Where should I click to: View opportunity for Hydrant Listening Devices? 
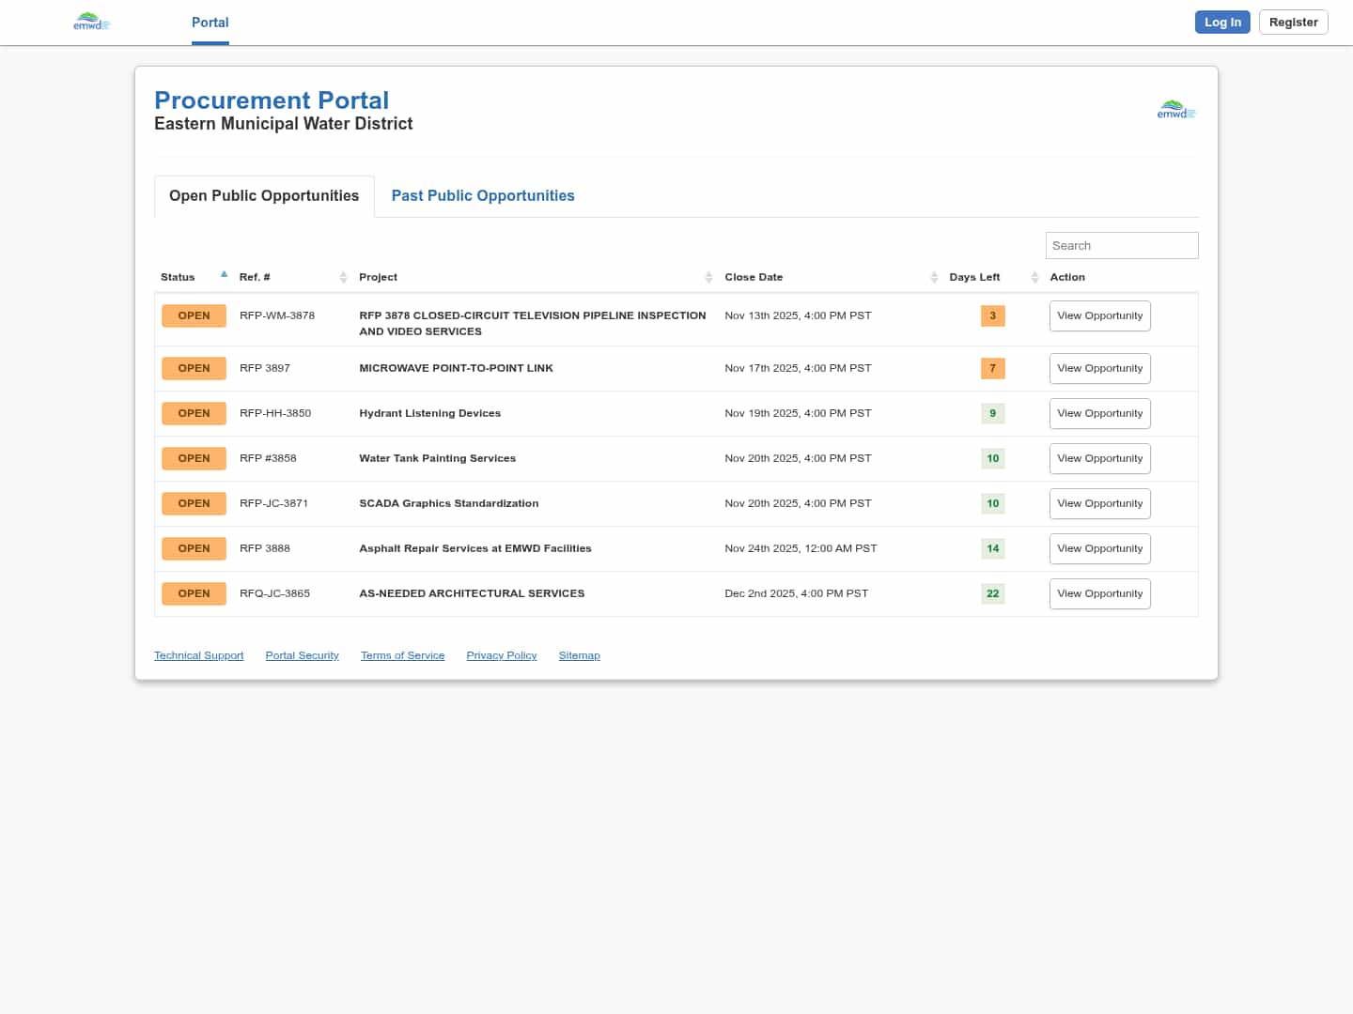pyautogui.click(x=1099, y=414)
